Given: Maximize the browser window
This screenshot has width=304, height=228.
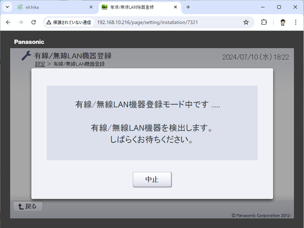Looking at the screenshot, I should pos(279,7).
